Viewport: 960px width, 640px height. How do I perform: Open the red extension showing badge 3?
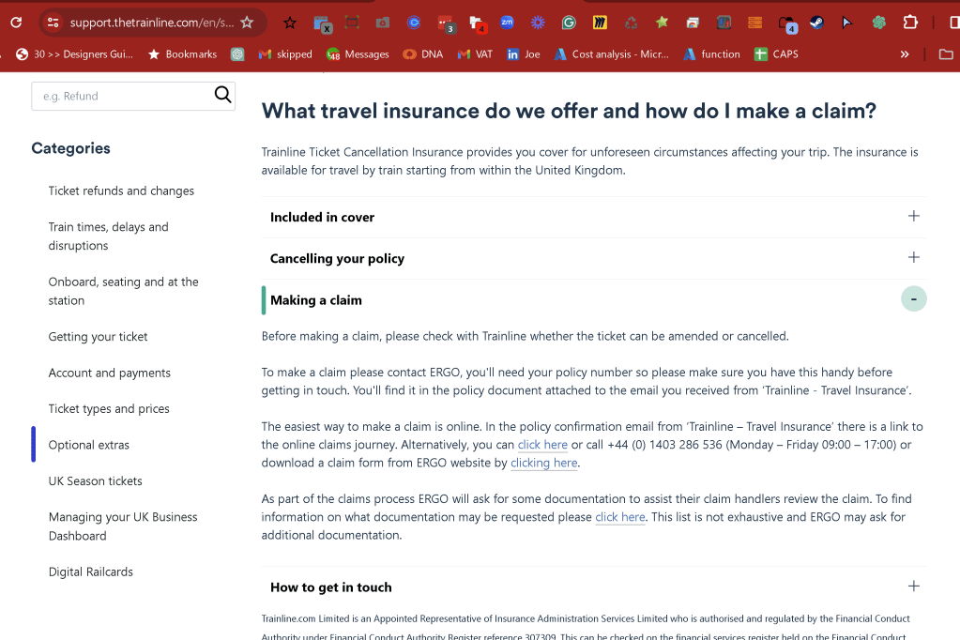pos(446,23)
